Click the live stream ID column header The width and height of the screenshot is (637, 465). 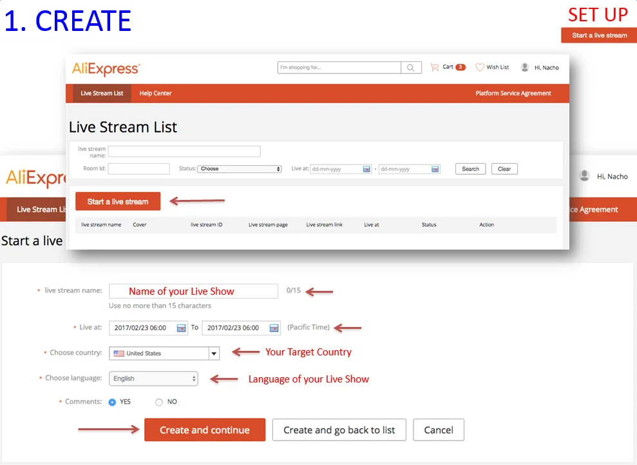[206, 224]
